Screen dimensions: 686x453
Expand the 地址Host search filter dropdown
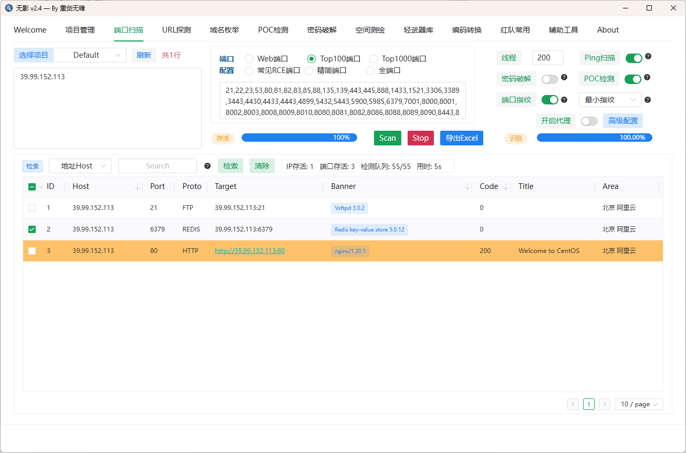click(x=80, y=166)
